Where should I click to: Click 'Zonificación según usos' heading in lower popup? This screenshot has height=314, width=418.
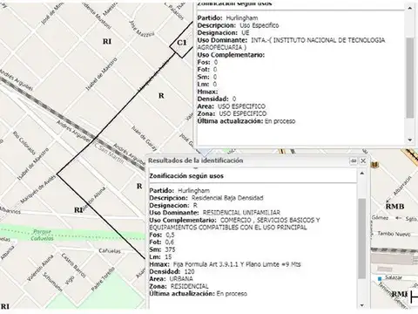(186, 176)
